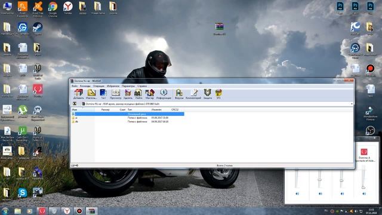Open the Google Chrome desktop shortcut

[53, 9]
